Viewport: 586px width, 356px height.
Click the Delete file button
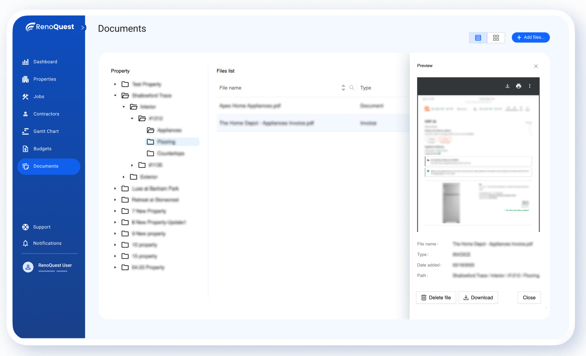436,297
